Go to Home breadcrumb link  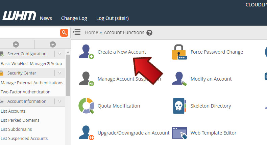click(91, 32)
